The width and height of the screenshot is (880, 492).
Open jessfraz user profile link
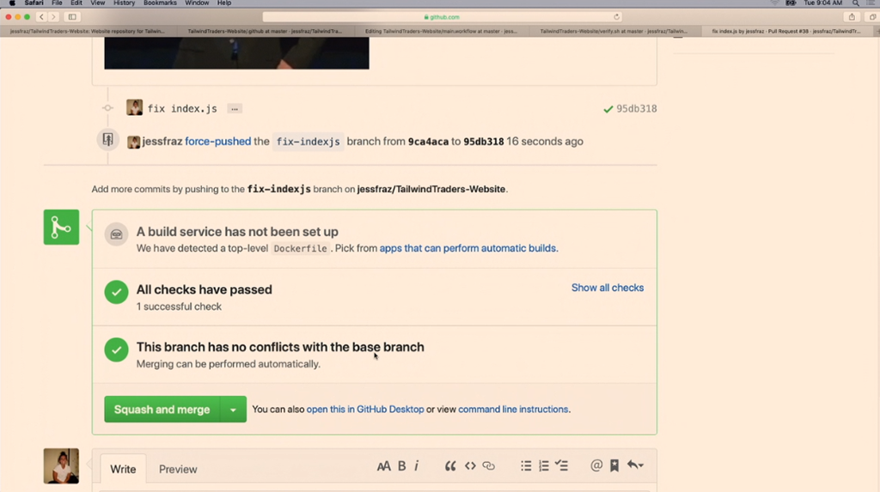pos(162,142)
